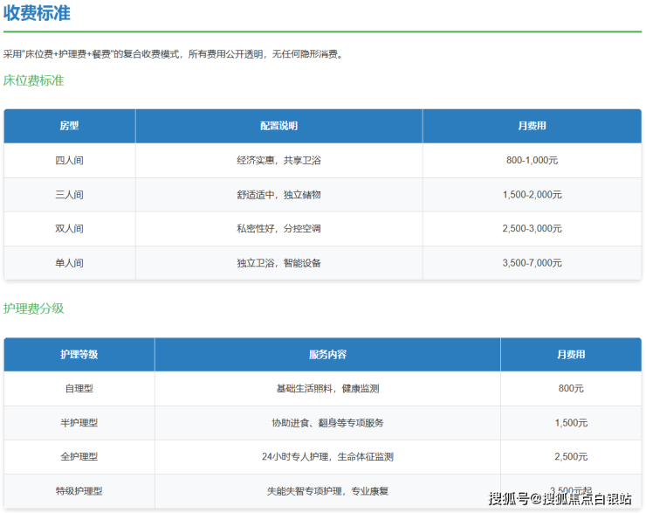This screenshot has height=513, width=646.
Task: Click the 护理费分级 section title
Action: coord(33,308)
